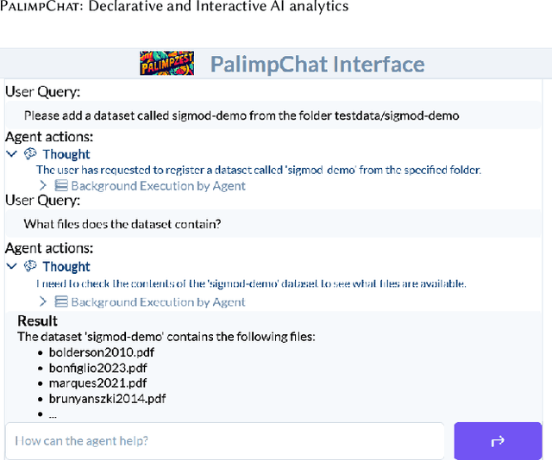Click the first Background Execution stack icon
This screenshot has width=552, height=460.
click(60, 185)
